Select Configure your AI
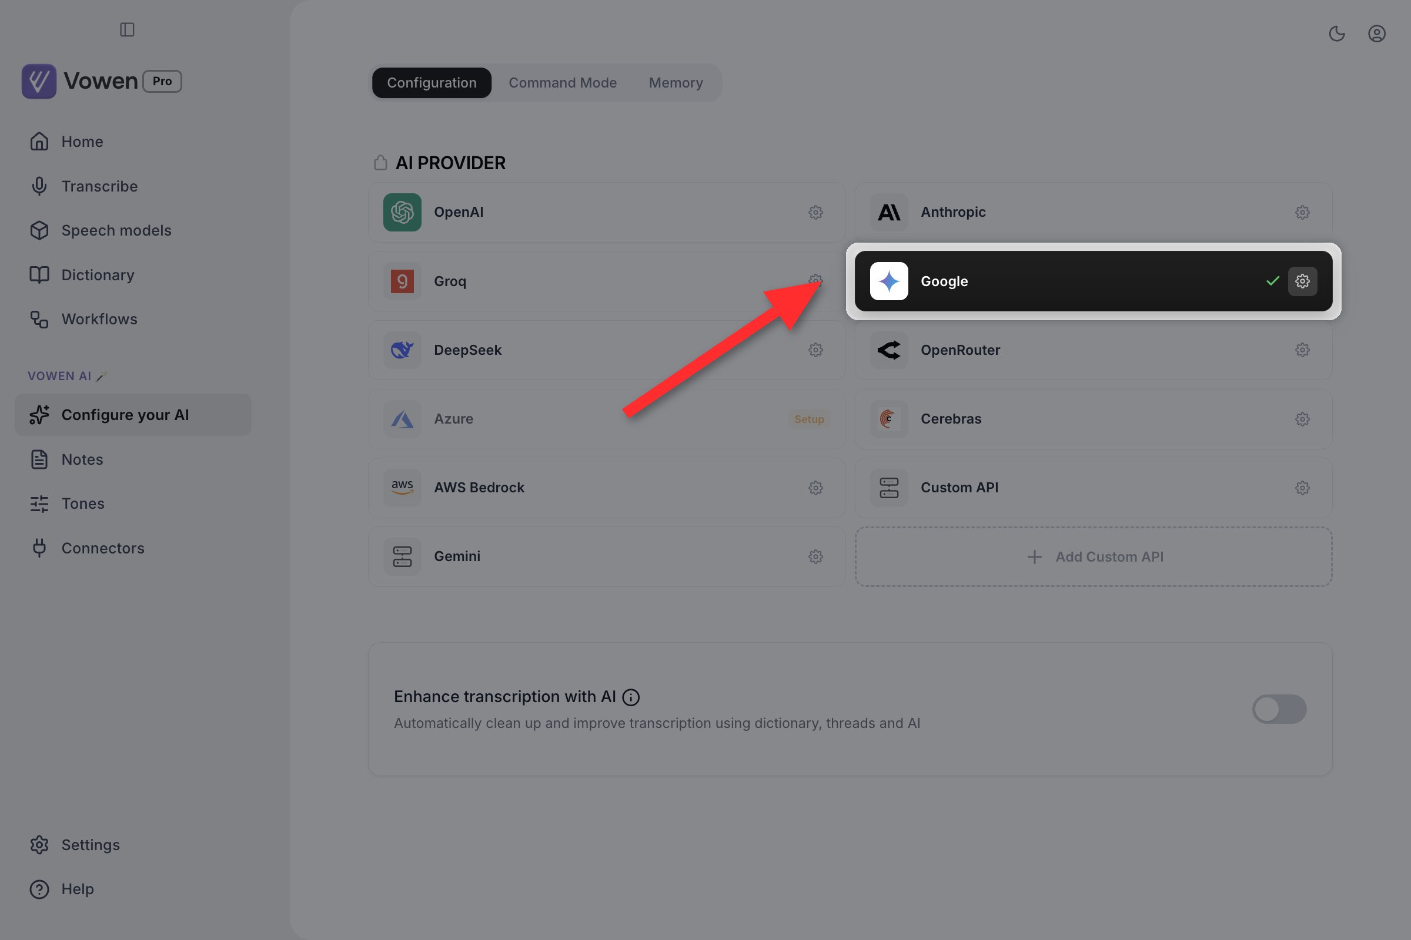Screen dimensions: 1411x940 [x=133, y=415]
